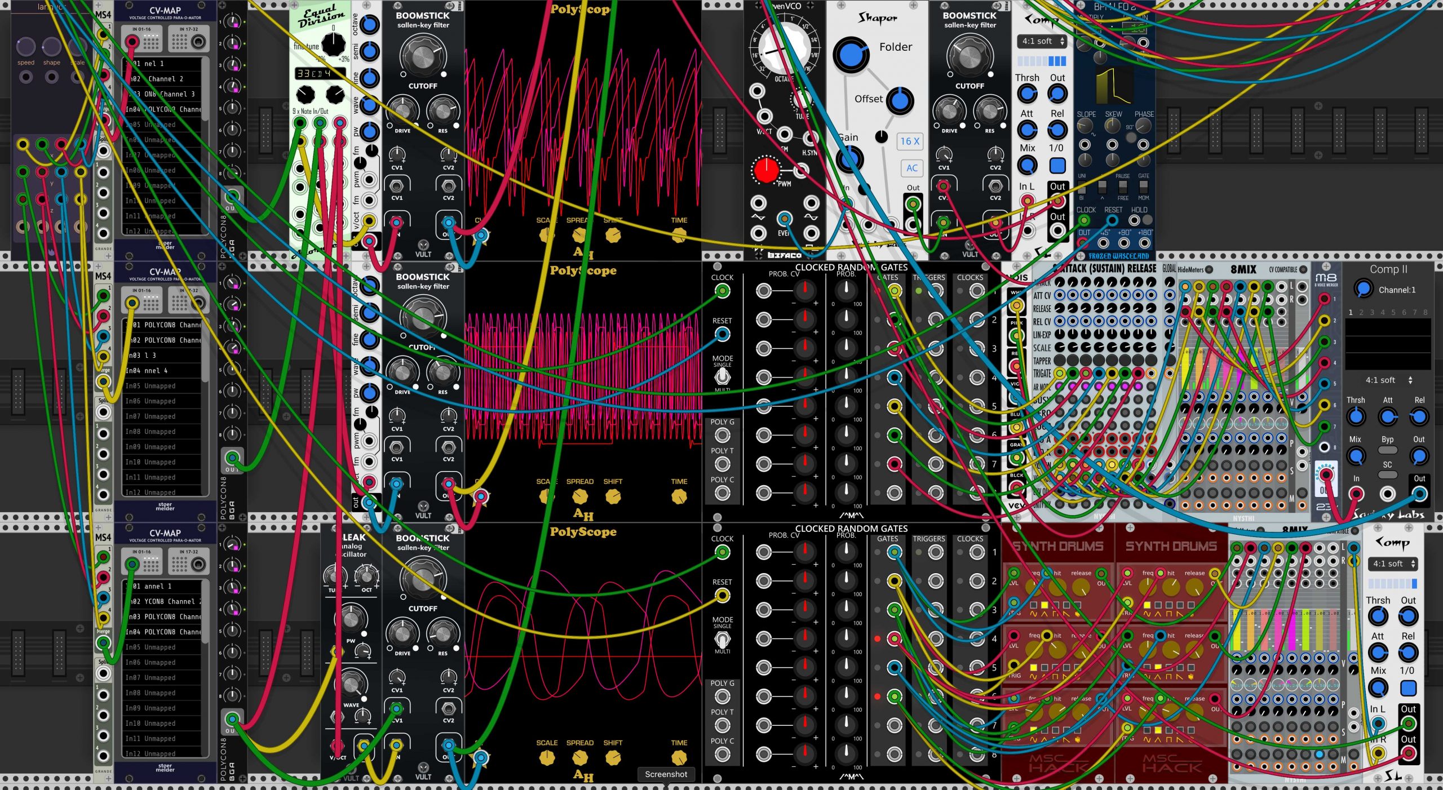1443x790 pixels.
Task: Click the Comp II Out jack
Action: point(1419,495)
